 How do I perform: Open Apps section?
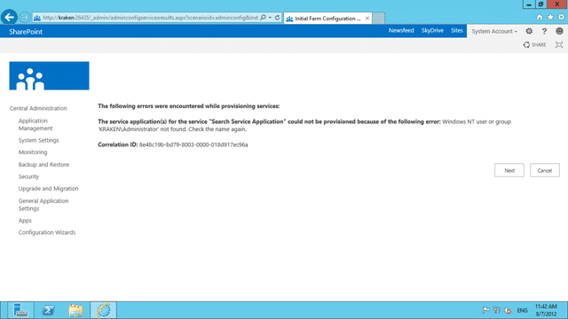click(x=25, y=221)
